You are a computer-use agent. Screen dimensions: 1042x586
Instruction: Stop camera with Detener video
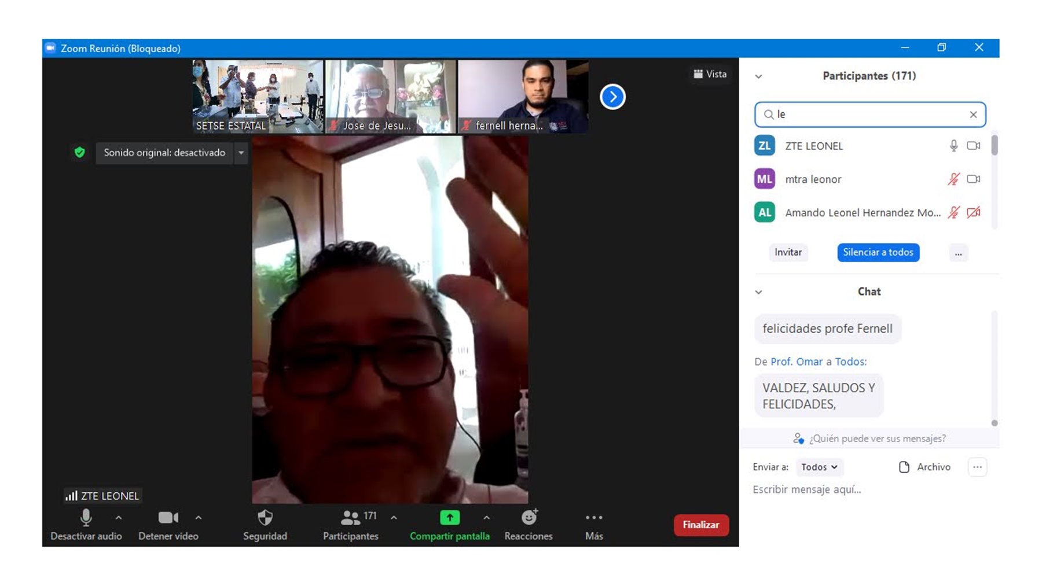(168, 525)
